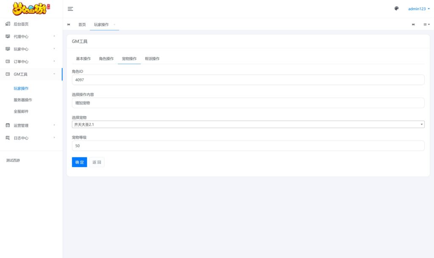Image resolution: width=434 pixels, height=258 pixels.
Task: Close the 玩家操作 page tab
Action: point(114,25)
